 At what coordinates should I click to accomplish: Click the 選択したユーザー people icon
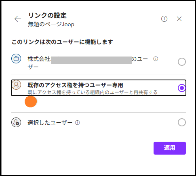coord(16,122)
